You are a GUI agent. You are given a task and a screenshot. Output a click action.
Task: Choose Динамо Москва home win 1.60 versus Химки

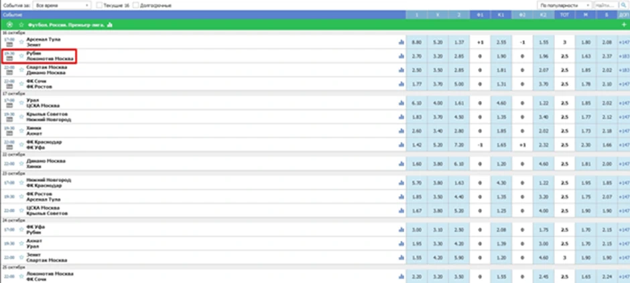coord(417,163)
